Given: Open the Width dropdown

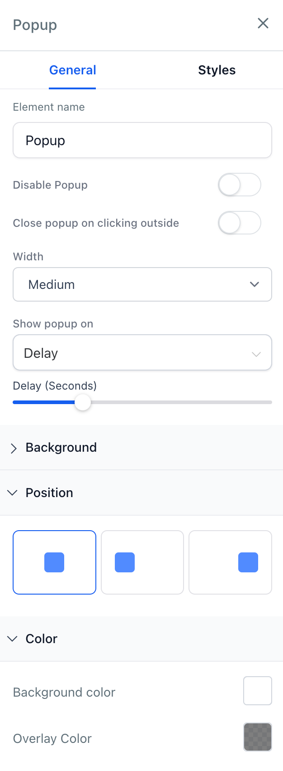Looking at the screenshot, I should coord(142,284).
